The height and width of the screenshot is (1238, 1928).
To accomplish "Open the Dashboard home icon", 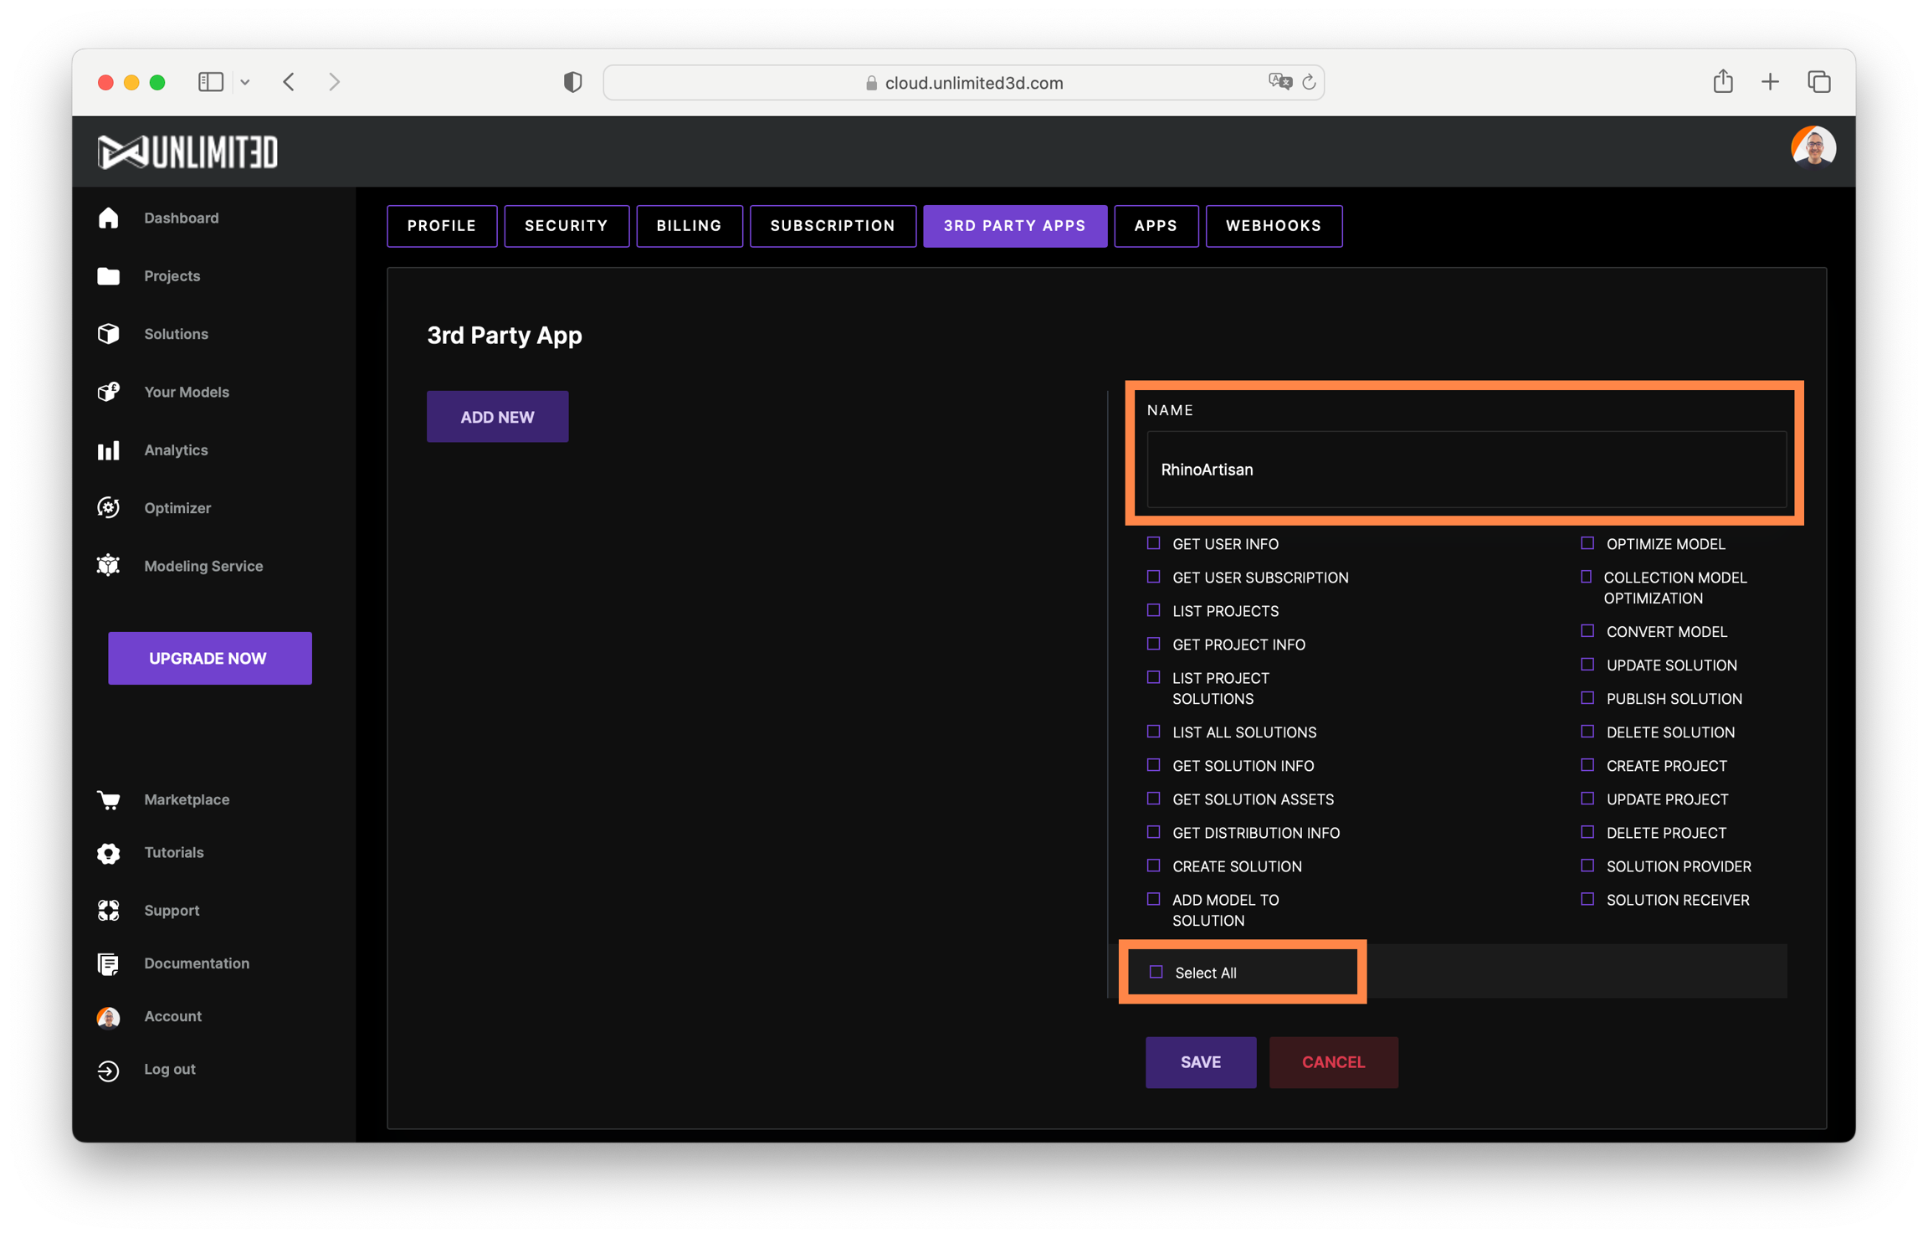I will point(109,218).
